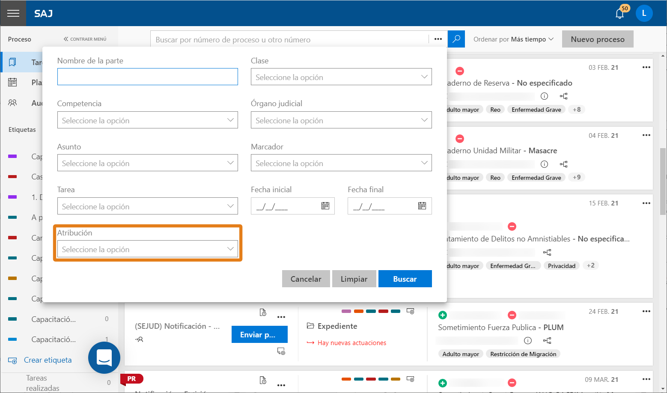This screenshot has height=393, width=667.
Task: Click the +9 more tags badge
Action: click(x=577, y=177)
